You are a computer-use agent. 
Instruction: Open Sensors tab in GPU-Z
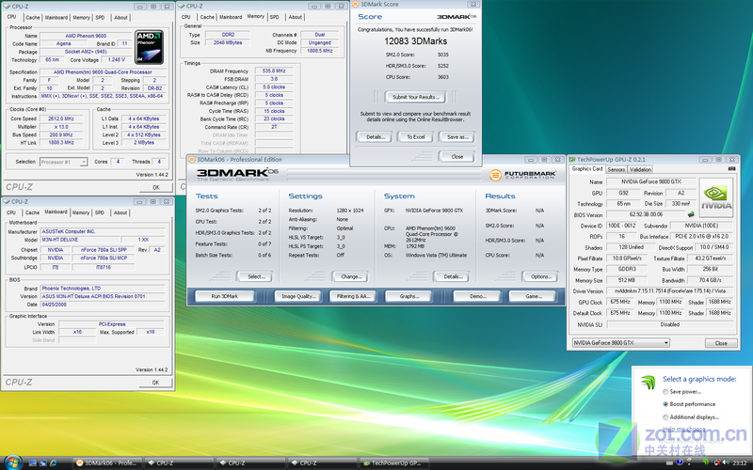[617, 169]
